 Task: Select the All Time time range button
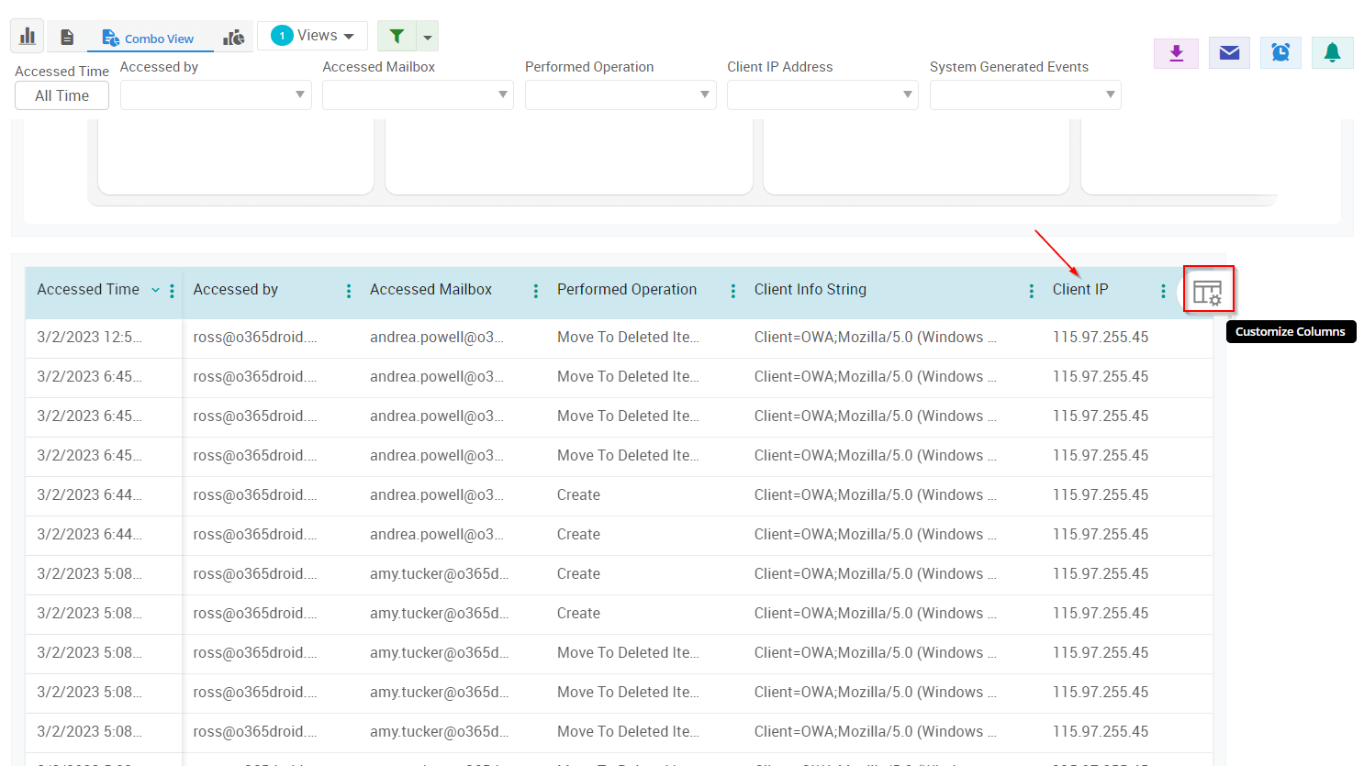coord(61,94)
